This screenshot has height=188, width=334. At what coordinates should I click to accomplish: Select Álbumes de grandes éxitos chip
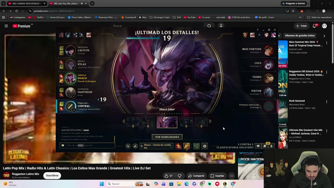click(300, 36)
